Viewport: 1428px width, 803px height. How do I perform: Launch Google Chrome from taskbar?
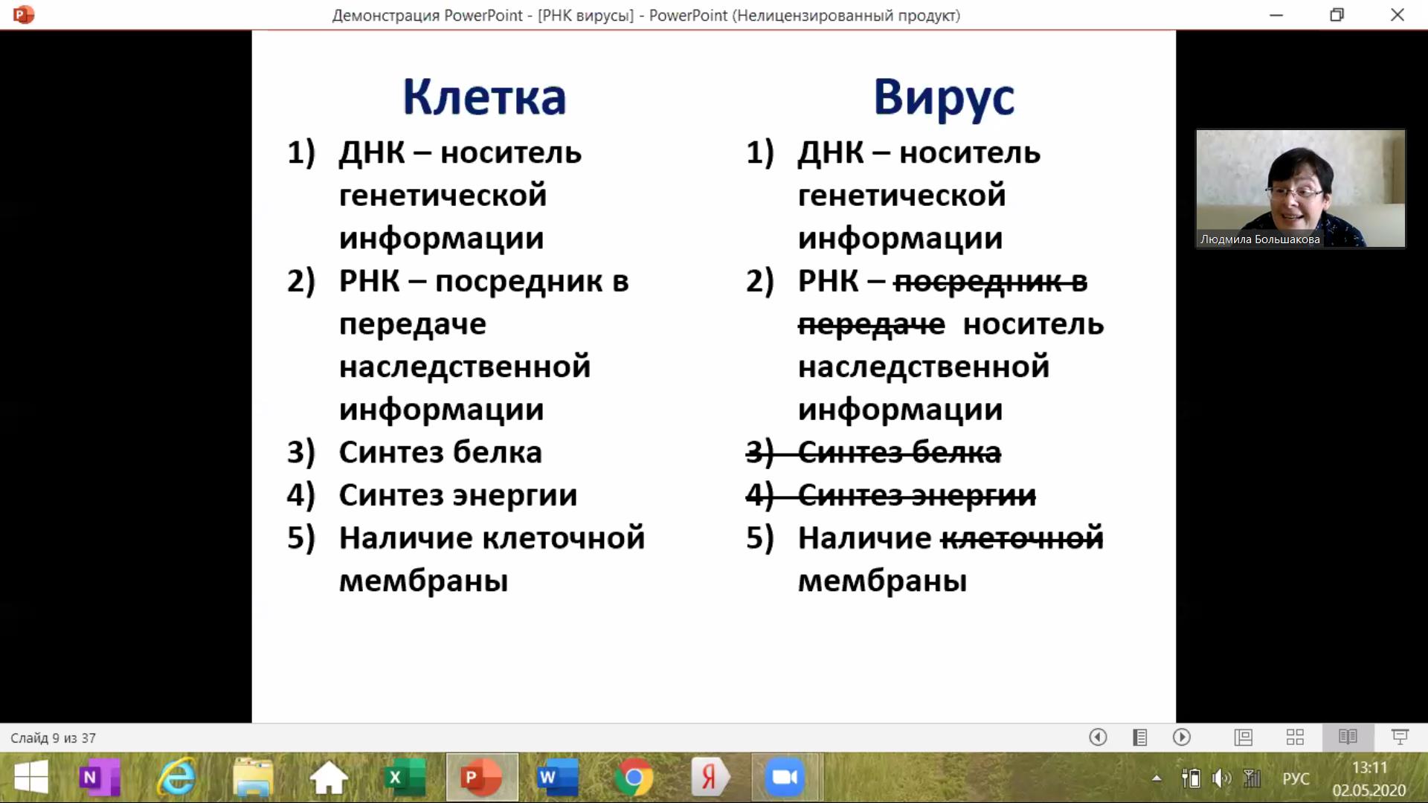pyautogui.click(x=634, y=778)
